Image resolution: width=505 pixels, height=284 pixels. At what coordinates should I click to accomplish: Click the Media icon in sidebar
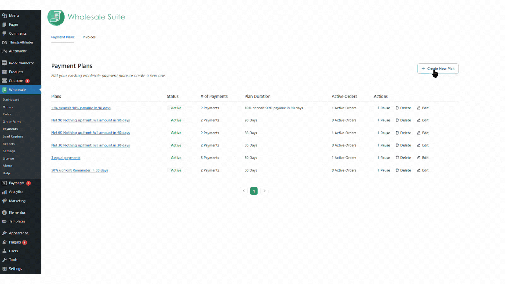pyautogui.click(x=4, y=16)
